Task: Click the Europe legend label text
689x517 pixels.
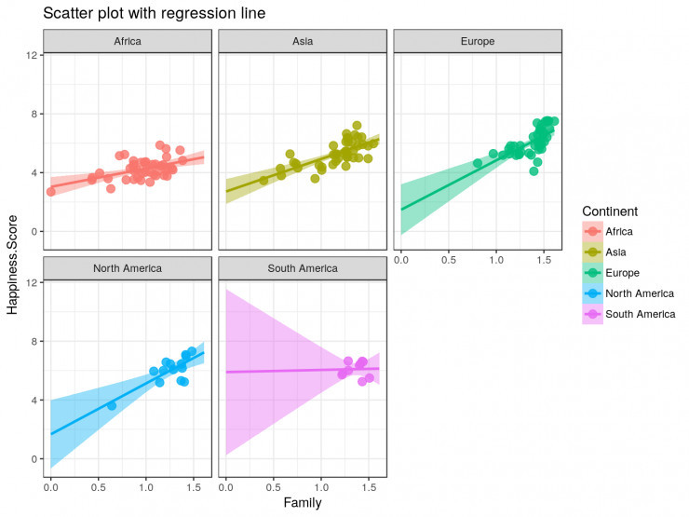Action: (619, 273)
